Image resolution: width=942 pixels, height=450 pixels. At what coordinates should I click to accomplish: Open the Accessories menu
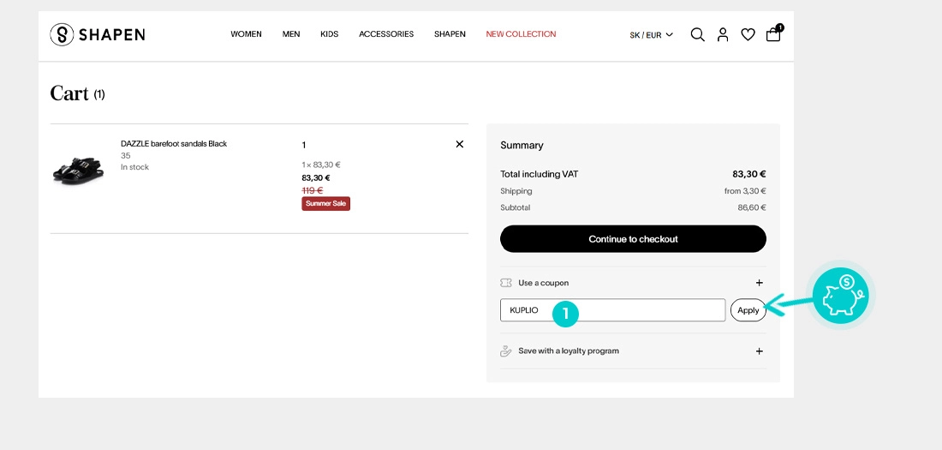pos(386,34)
